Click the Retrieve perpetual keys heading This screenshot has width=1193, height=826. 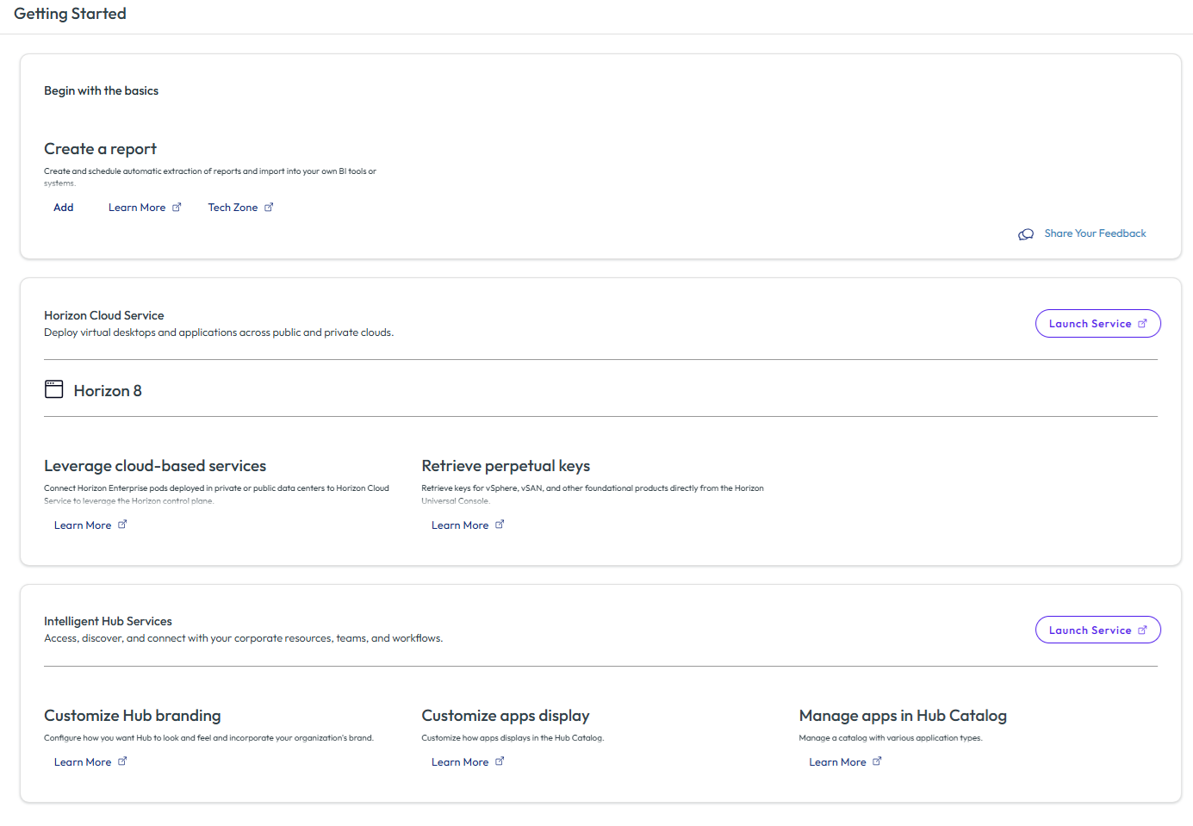click(506, 466)
